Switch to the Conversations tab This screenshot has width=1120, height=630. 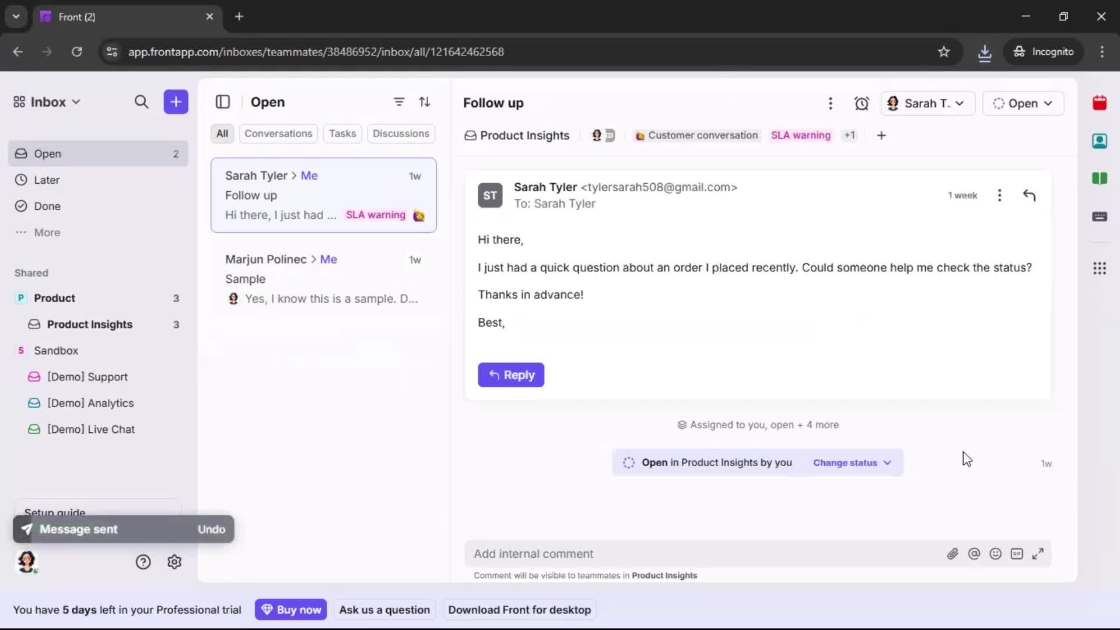(x=278, y=134)
